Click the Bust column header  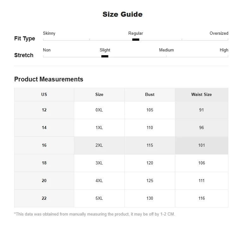(150, 95)
